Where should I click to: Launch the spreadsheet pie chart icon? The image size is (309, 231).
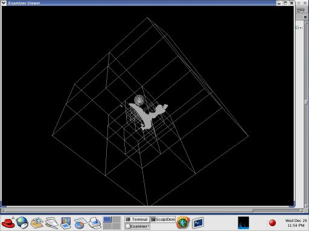pos(80,223)
